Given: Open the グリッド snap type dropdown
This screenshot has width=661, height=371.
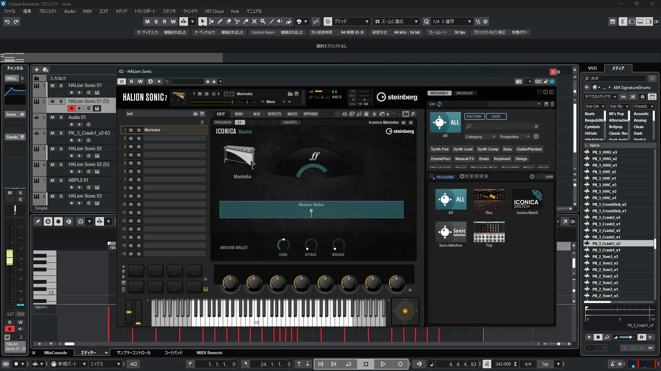Looking at the screenshot, I should pos(351,22).
